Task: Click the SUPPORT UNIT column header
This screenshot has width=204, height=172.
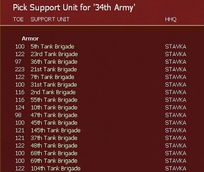Action: [x=50, y=19]
